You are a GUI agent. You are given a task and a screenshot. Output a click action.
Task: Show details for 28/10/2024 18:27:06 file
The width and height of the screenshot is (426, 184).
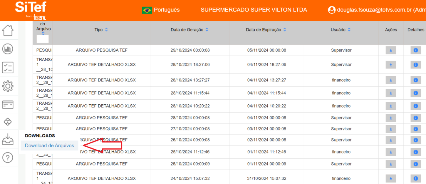pyautogui.click(x=415, y=65)
